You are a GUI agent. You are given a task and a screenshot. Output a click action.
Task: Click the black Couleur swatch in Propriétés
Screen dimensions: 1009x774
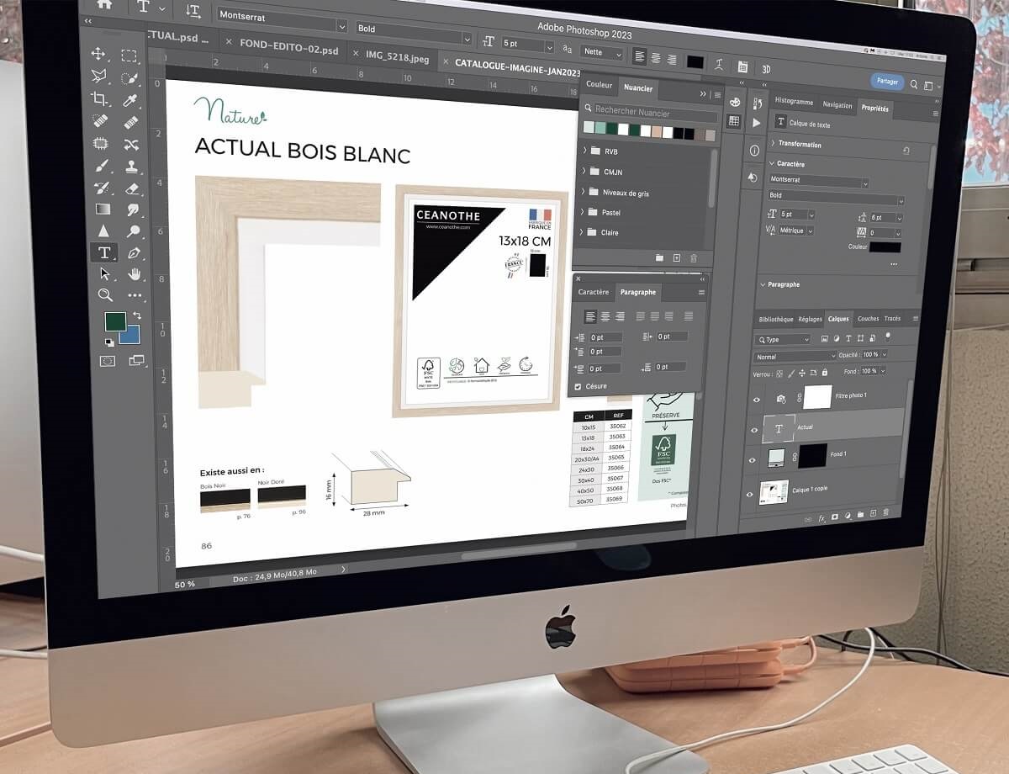[x=885, y=247]
